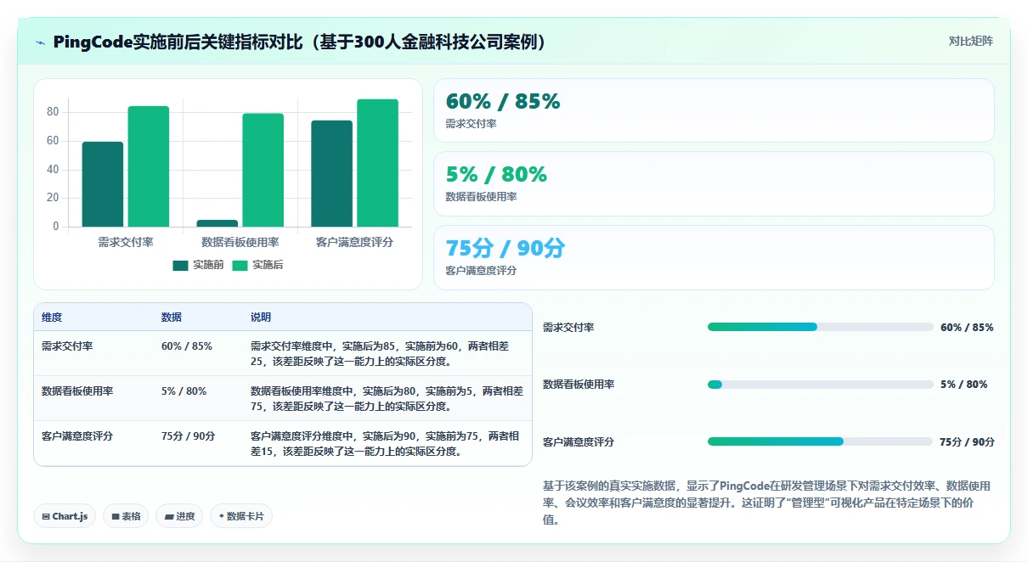The image size is (1028, 562).
Task: Click the 维度 table column header
Action: [52, 318]
